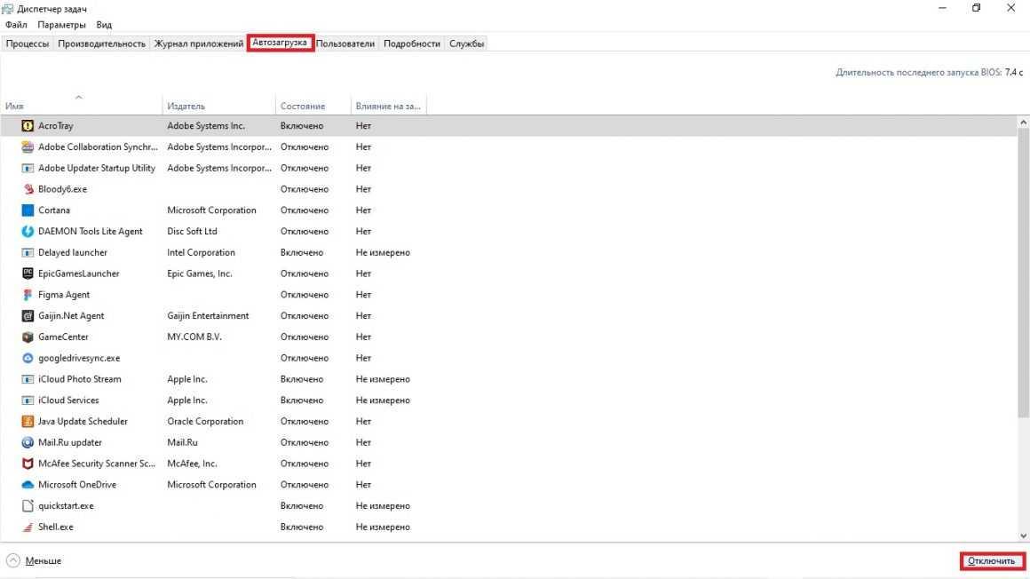Sort by Влияние на запуск column header
The width and height of the screenshot is (1030, 579).
coord(389,106)
